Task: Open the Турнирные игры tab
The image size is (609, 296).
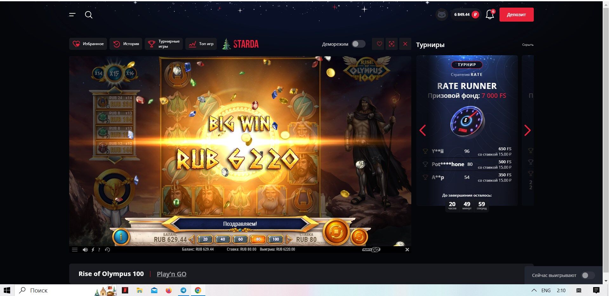Action: tap(164, 44)
